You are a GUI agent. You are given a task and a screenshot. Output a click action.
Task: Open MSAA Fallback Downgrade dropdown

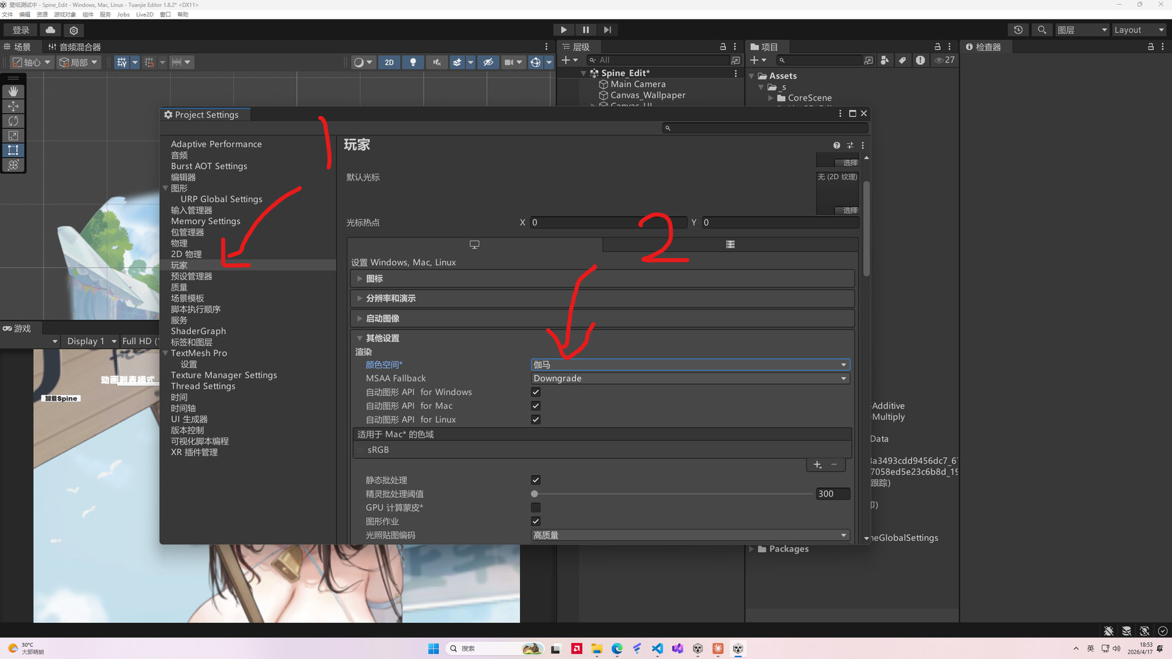690,378
